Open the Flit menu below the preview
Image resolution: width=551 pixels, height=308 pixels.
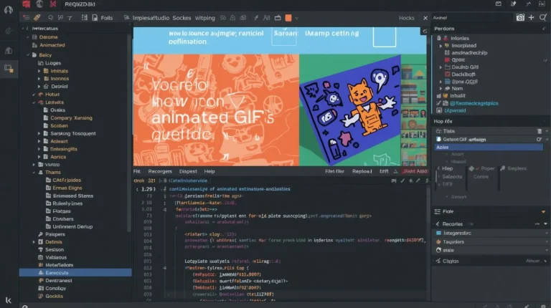(x=137, y=171)
